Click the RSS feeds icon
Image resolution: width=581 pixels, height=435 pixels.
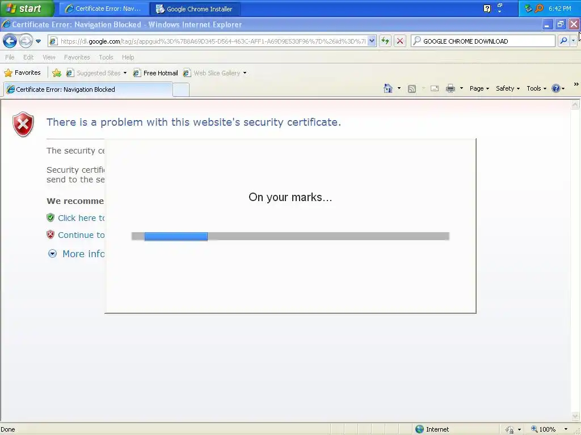pyautogui.click(x=412, y=89)
